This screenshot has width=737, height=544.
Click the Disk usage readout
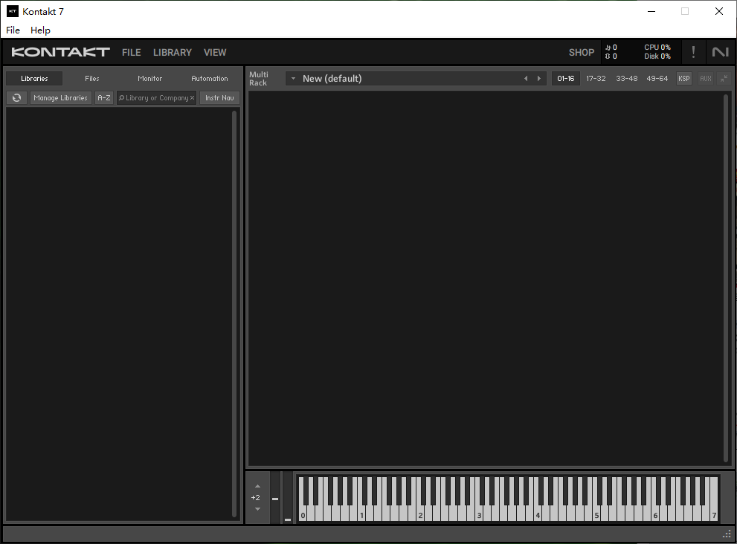pyautogui.click(x=657, y=56)
